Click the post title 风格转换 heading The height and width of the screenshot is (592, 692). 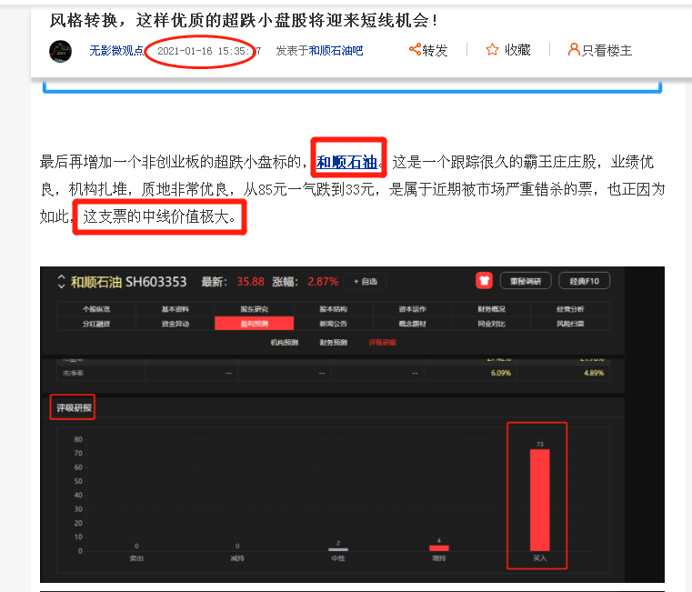pyautogui.click(x=243, y=20)
